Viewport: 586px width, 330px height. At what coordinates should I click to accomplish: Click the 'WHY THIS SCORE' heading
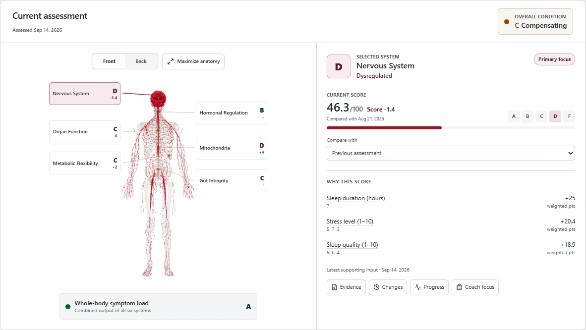pyautogui.click(x=349, y=182)
